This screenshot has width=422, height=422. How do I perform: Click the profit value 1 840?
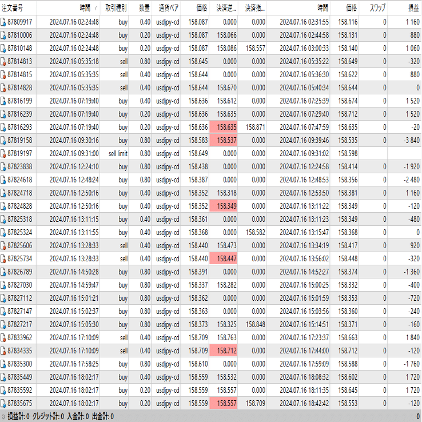413,338
